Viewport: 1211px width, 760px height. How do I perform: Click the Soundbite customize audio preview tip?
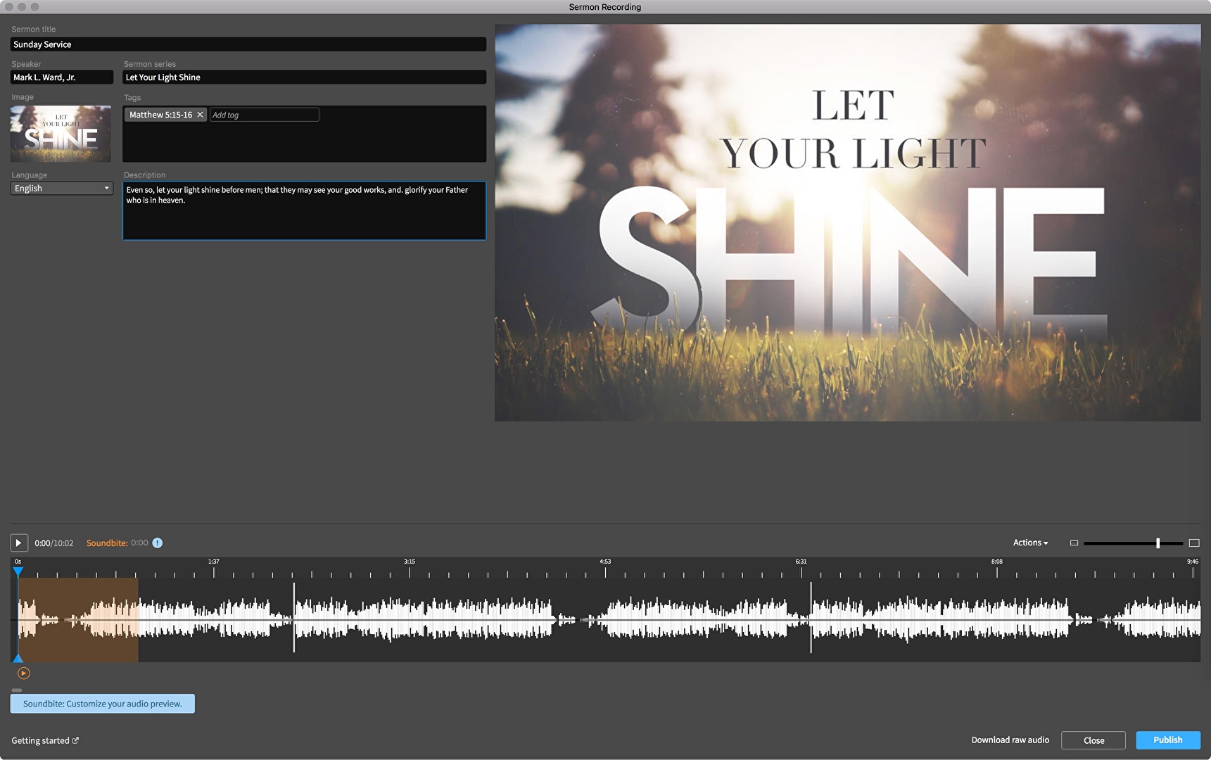click(x=103, y=704)
